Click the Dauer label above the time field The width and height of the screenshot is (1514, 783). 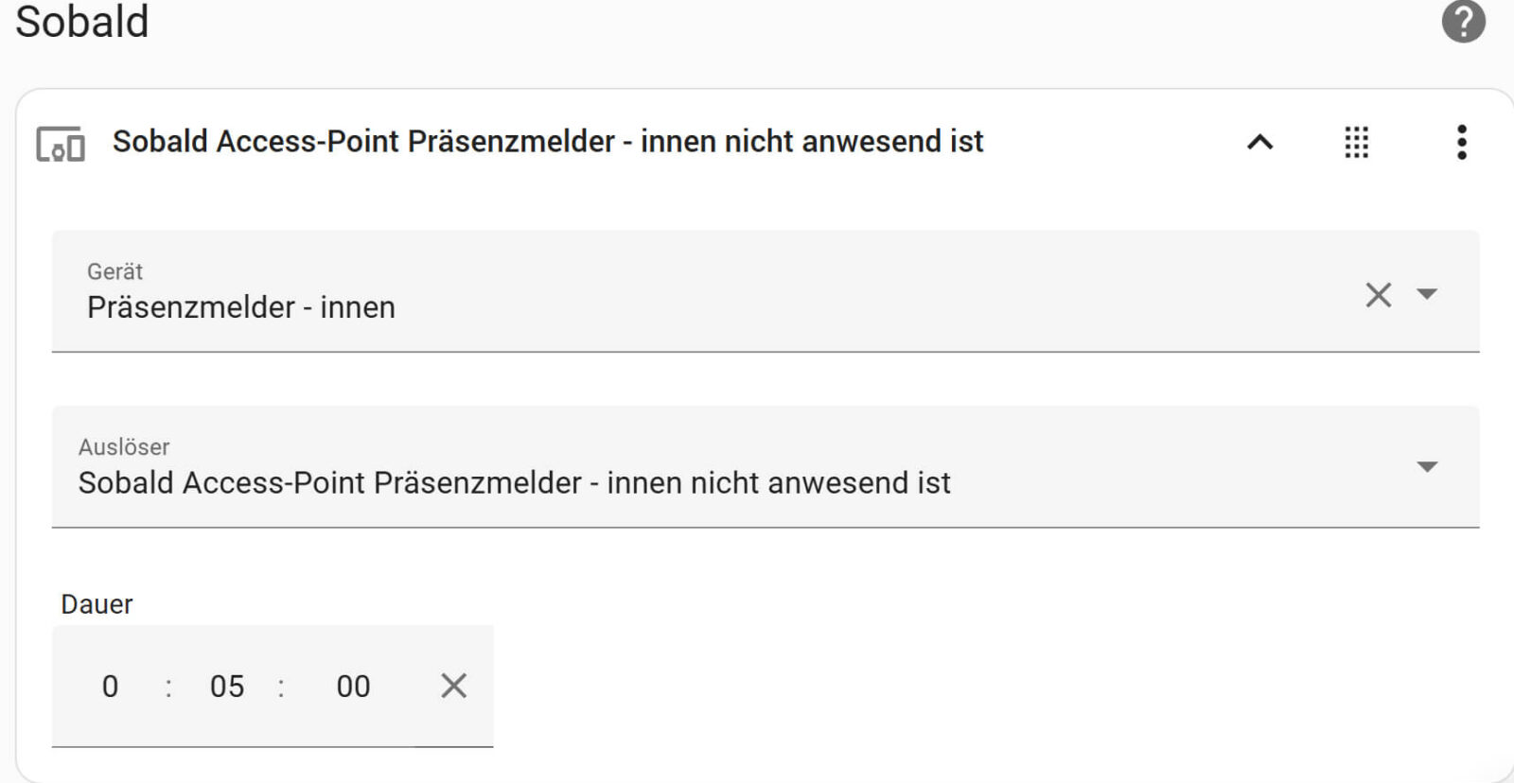click(96, 604)
